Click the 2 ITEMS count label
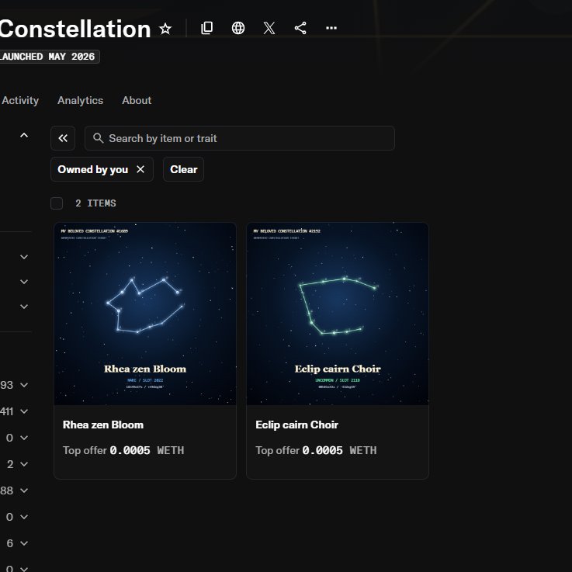The image size is (572, 572). click(x=95, y=203)
